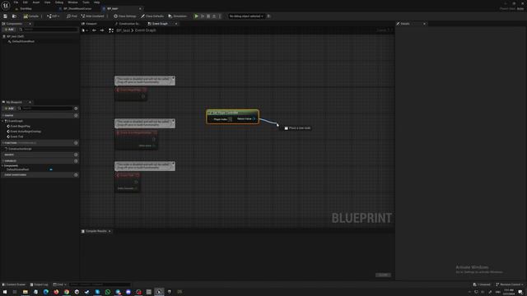Click the Get Player Controller node title
The width and height of the screenshot is (527, 296).
coord(226,113)
